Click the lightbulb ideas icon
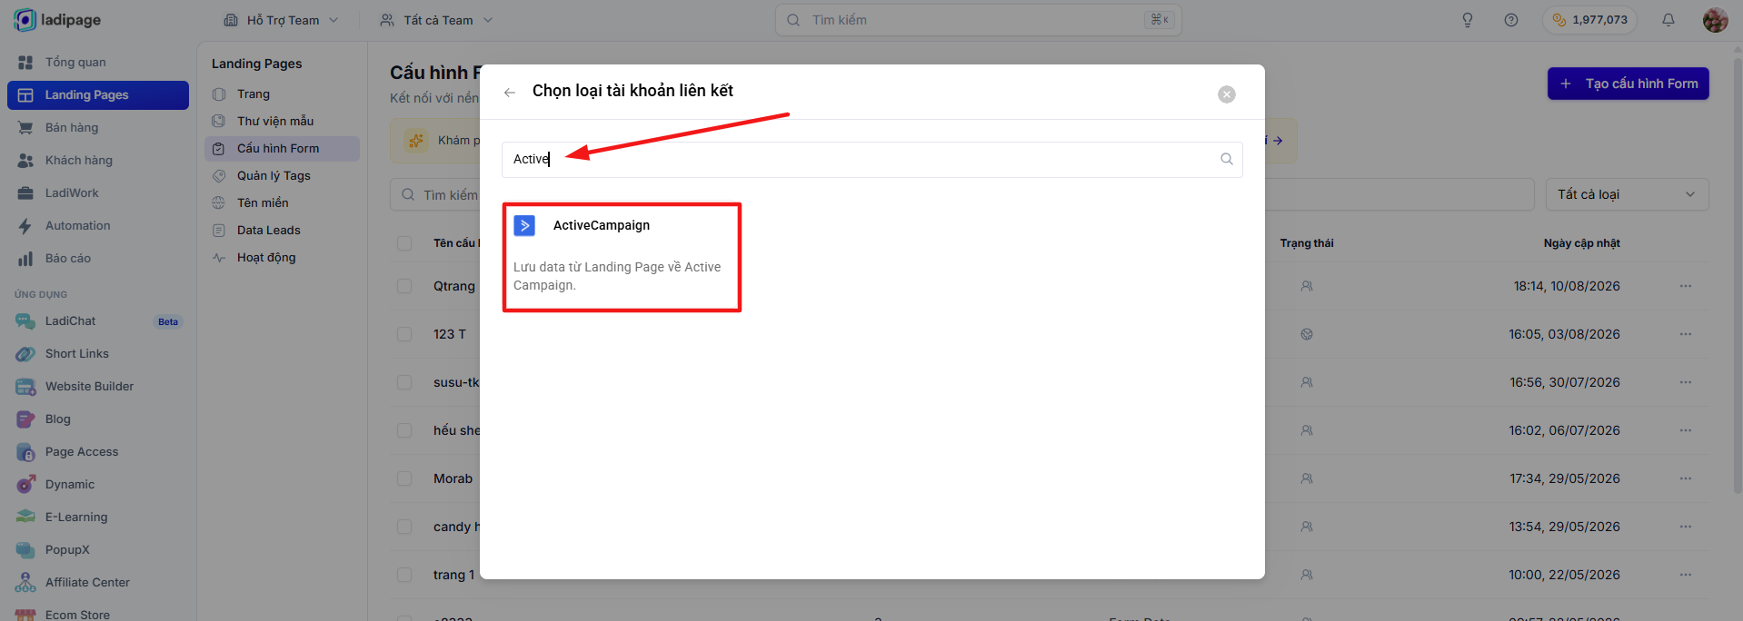The width and height of the screenshot is (1743, 621). [x=1468, y=20]
